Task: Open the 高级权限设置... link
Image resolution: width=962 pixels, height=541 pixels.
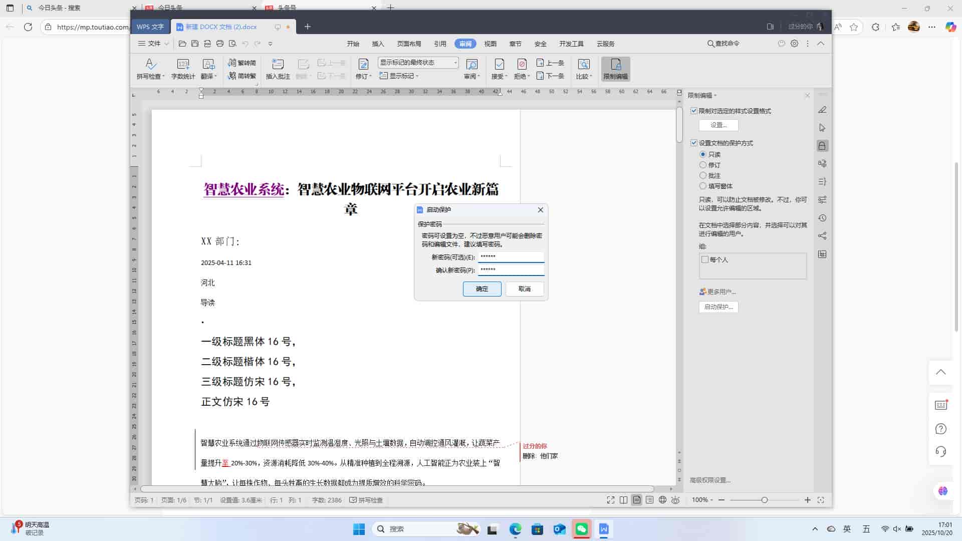Action: pyautogui.click(x=710, y=480)
